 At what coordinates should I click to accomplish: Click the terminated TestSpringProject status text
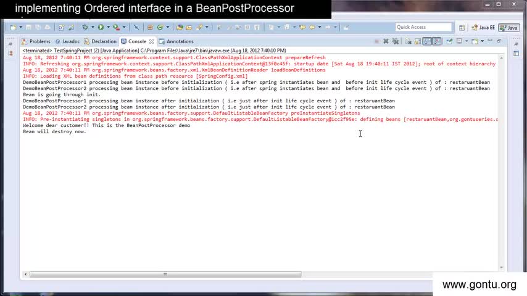pyautogui.click(x=154, y=51)
